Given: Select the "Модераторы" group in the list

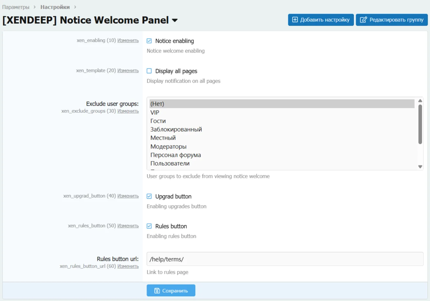Looking at the screenshot, I should point(168,146).
